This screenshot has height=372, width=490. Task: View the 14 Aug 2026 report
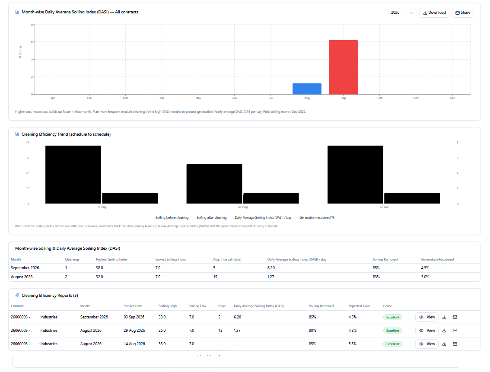pyautogui.click(x=427, y=344)
